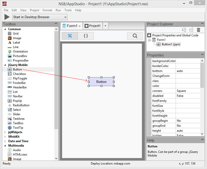The height and width of the screenshot is (169, 207).
Task: Click Toolbox scrollbar up arrow
Action: [56, 29]
